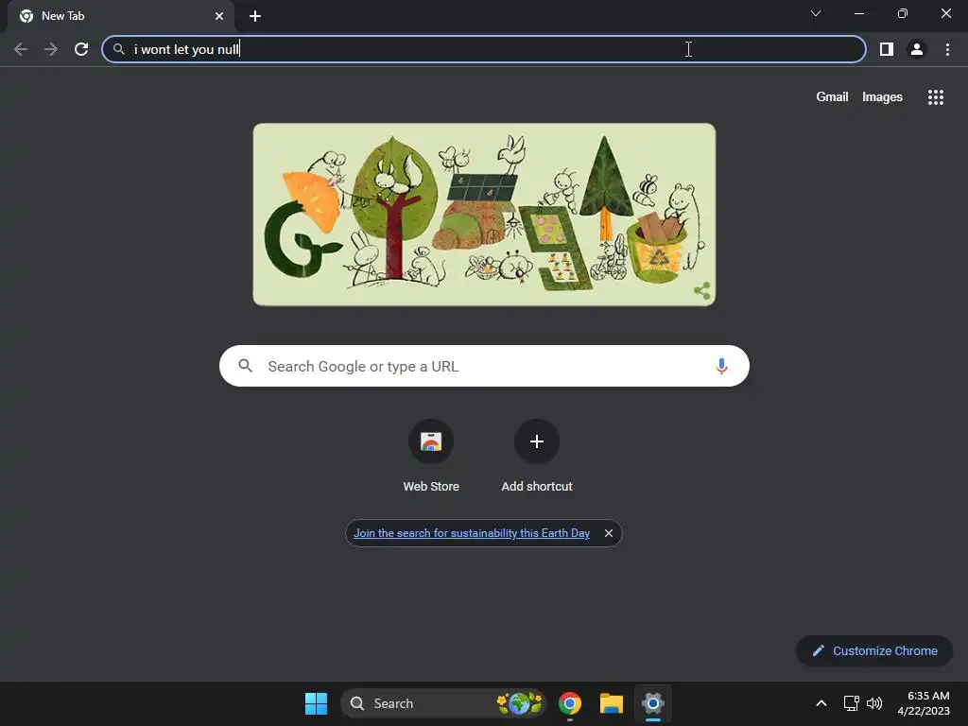This screenshot has height=726, width=968.
Task: Open the Chrome profile avatar icon
Action: click(x=917, y=49)
